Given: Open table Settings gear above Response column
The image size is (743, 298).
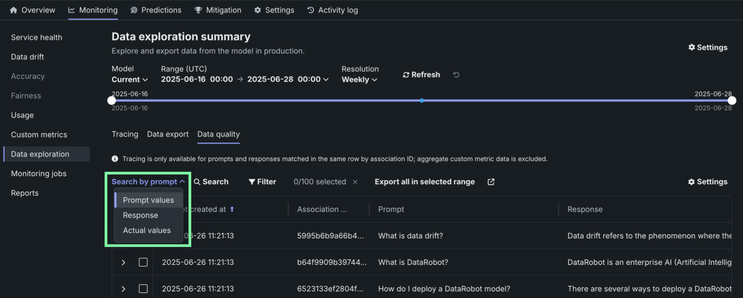Looking at the screenshot, I should coord(708,182).
